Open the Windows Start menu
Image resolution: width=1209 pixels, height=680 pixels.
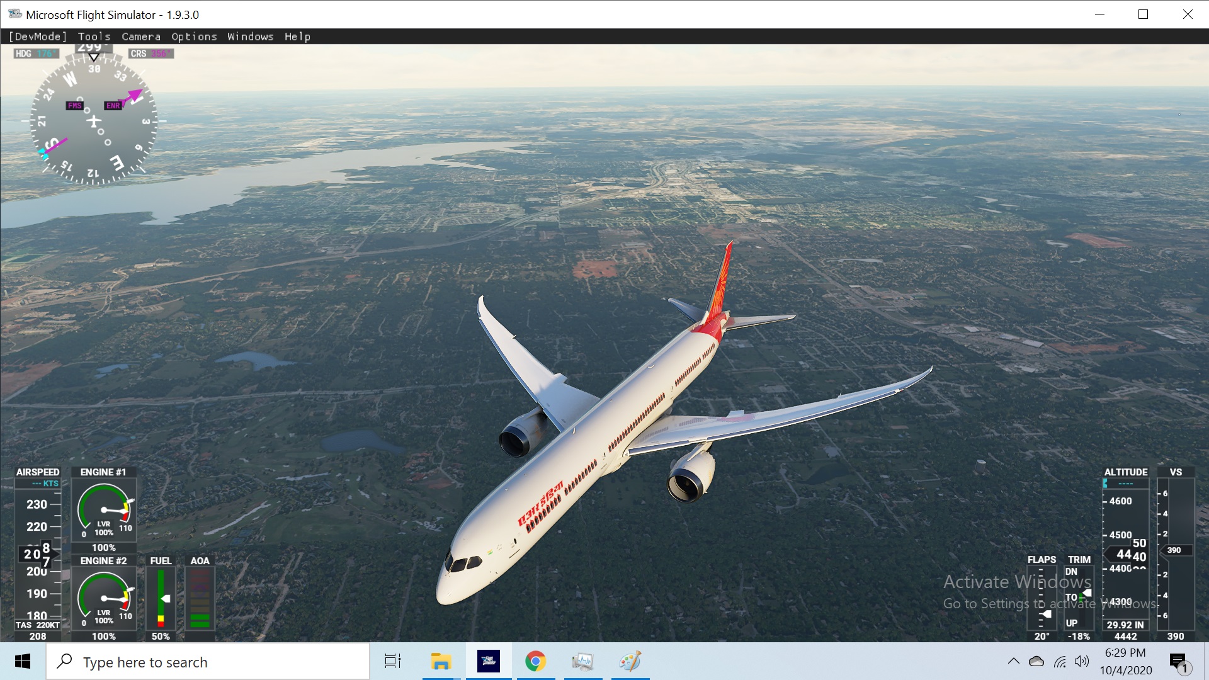pyautogui.click(x=23, y=661)
